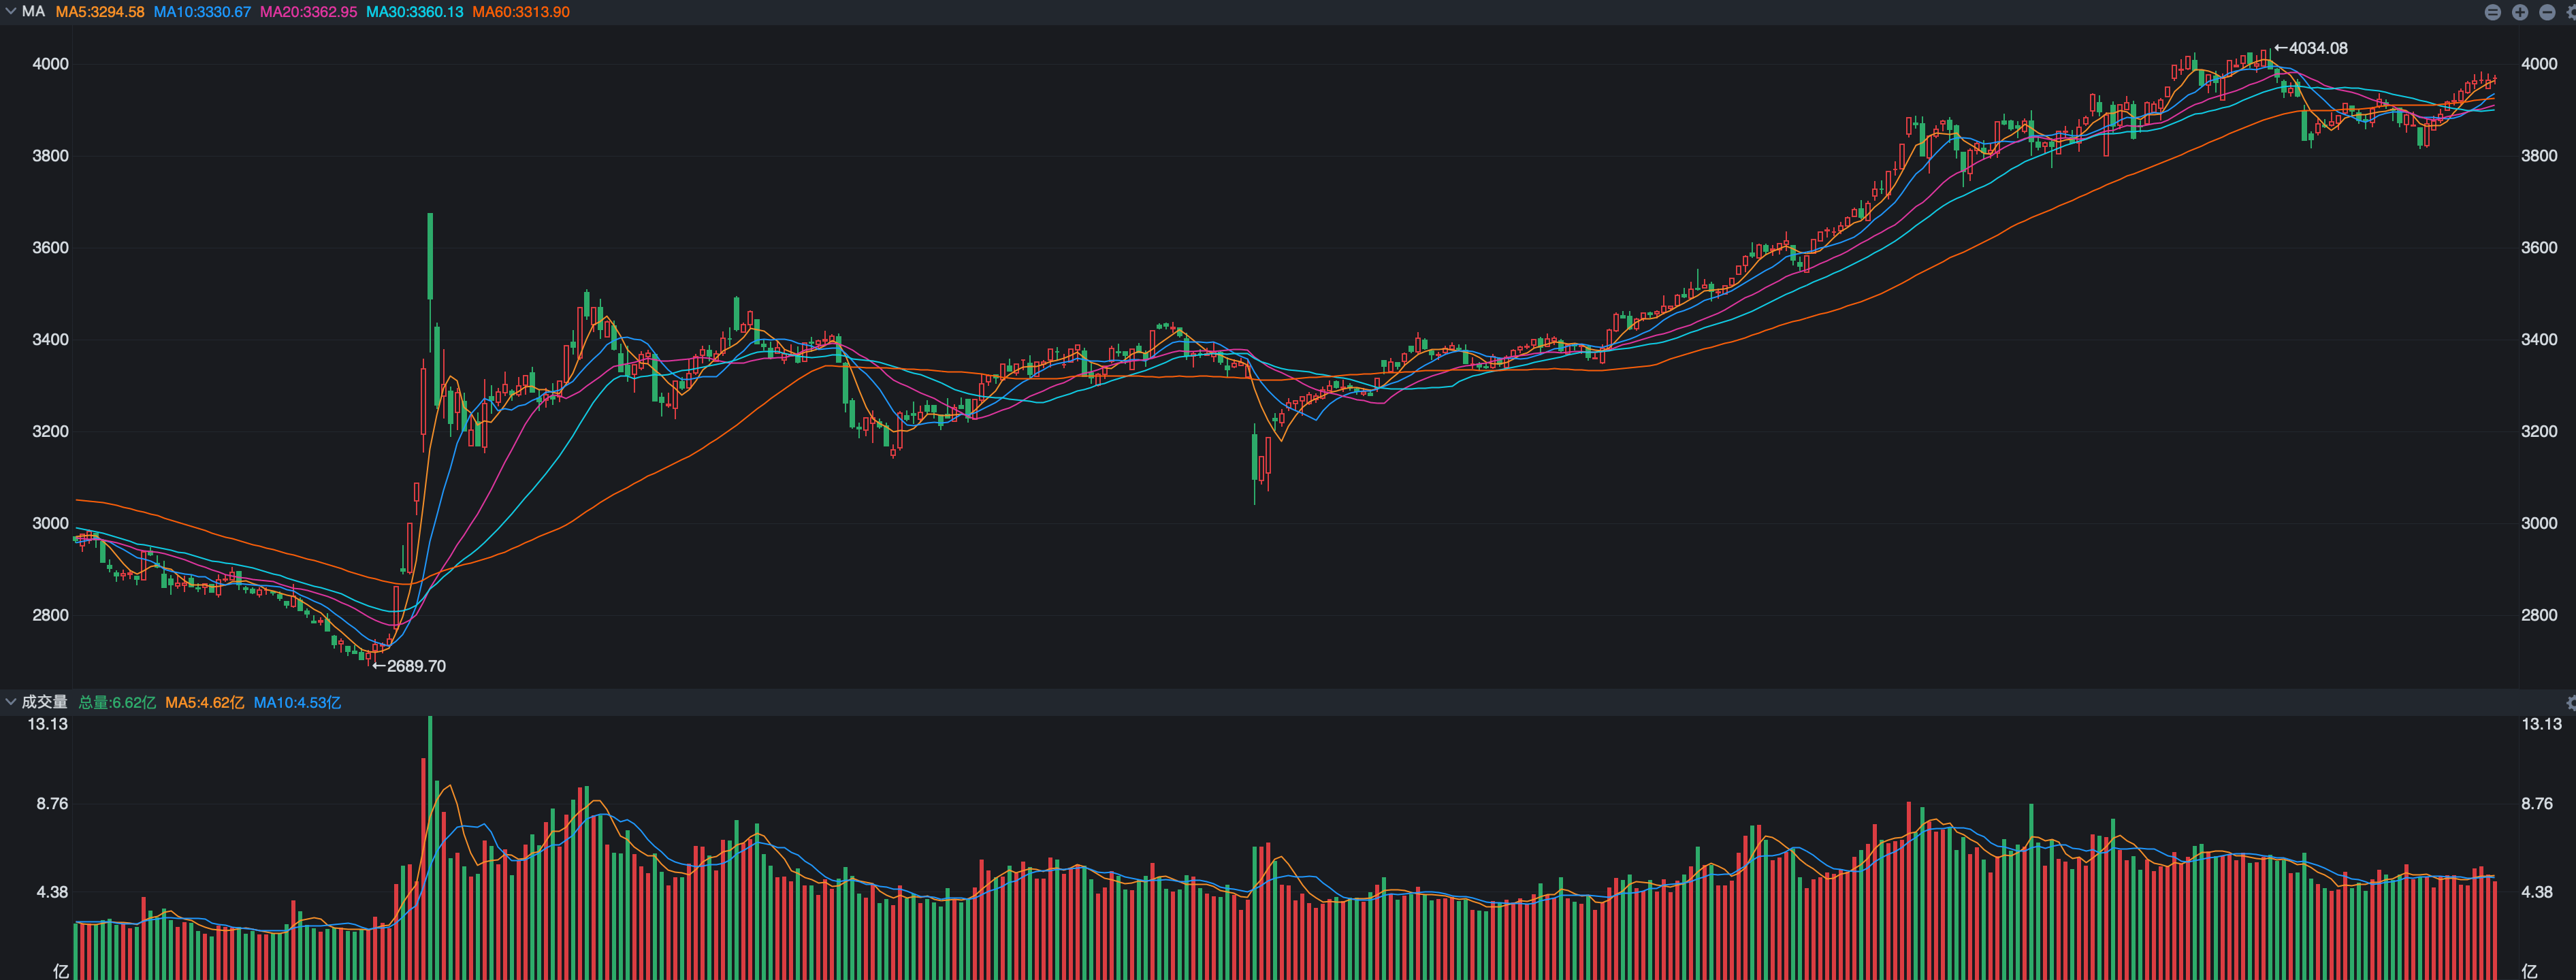Click the MA30:3360.13 legend label

tap(414, 12)
